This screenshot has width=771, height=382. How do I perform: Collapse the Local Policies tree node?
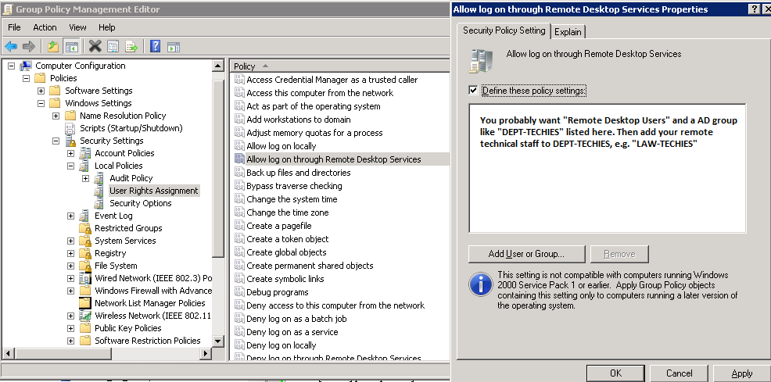(71, 166)
